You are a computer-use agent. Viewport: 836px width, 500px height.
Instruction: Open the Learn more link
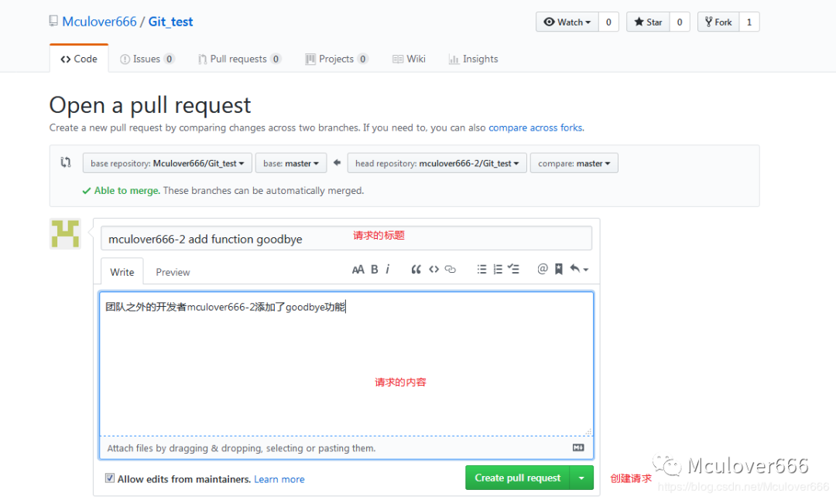279,479
